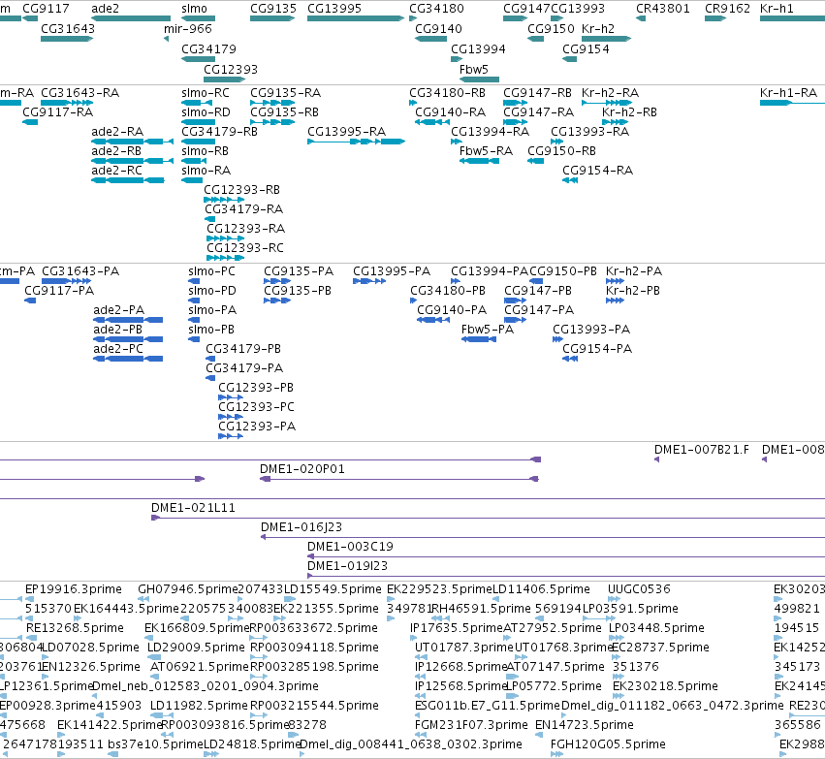The image size is (825, 759).
Task: Select the Fbw5 gene label
Action: pyautogui.click(x=473, y=70)
